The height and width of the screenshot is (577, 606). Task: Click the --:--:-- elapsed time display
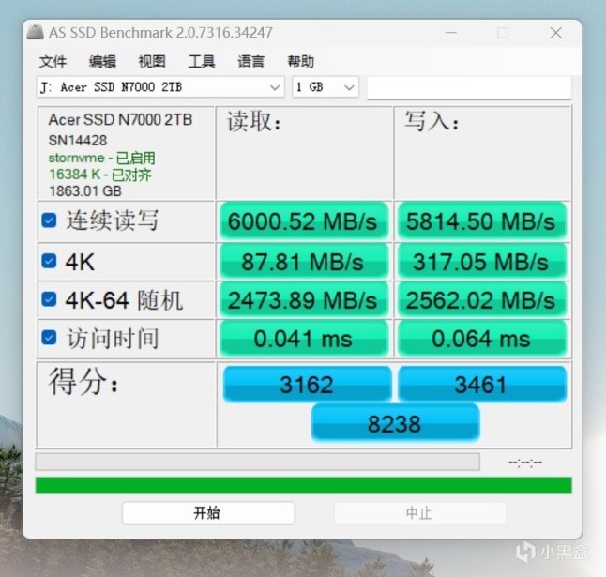coord(525,462)
